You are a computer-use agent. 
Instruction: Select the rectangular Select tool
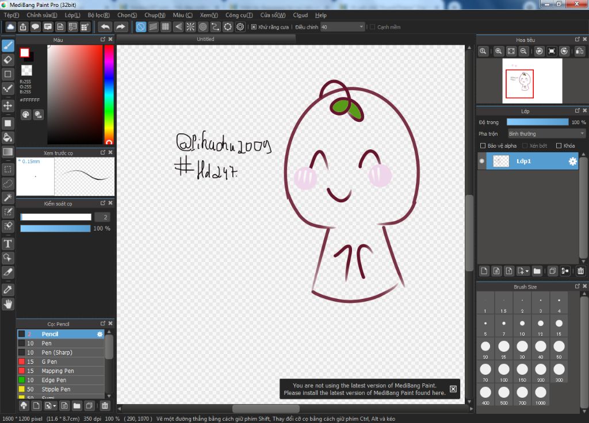(x=8, y=169)
